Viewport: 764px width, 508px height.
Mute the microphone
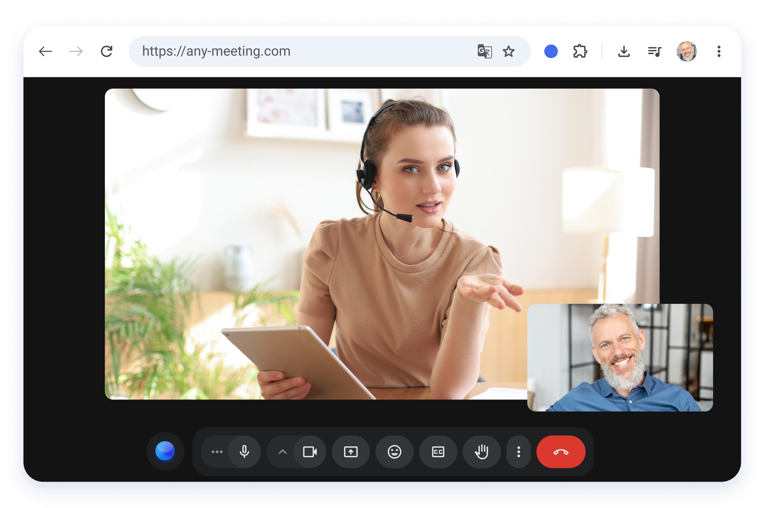[x=244, y=452]
